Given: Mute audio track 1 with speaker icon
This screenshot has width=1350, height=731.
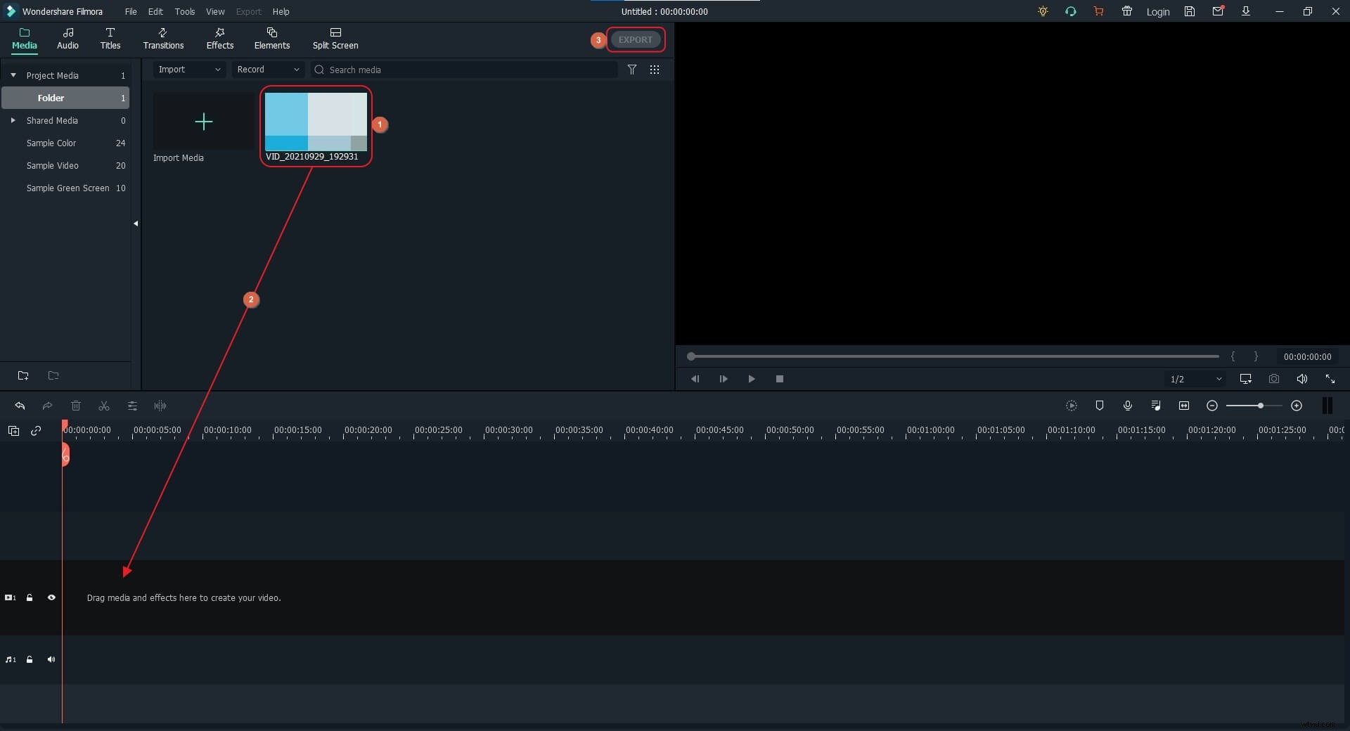Looking at the screenshot, I should tap(51, 659).
